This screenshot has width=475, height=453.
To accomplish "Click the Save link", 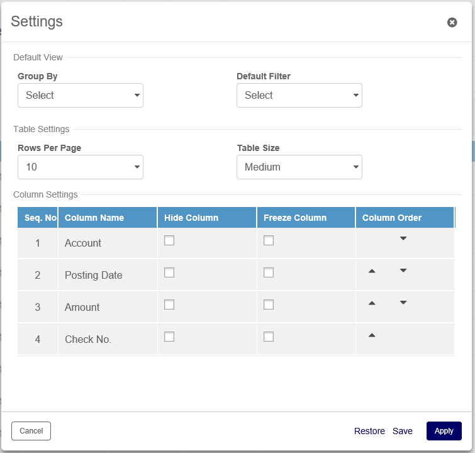I will click(403, 431).
